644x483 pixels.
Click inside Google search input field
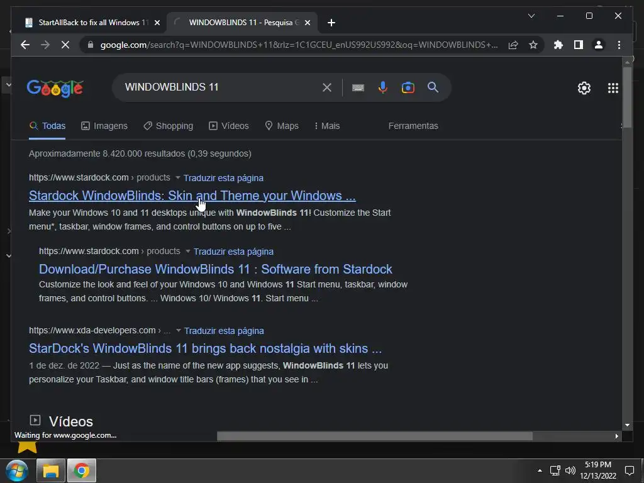(x=218, y=87)
